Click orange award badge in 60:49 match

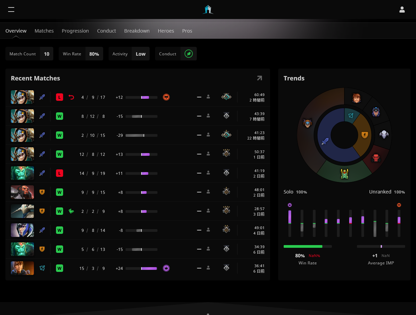(x=166, y=97)
